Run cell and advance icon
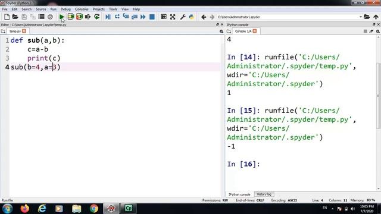381x214 pixels. coord(79,17)
